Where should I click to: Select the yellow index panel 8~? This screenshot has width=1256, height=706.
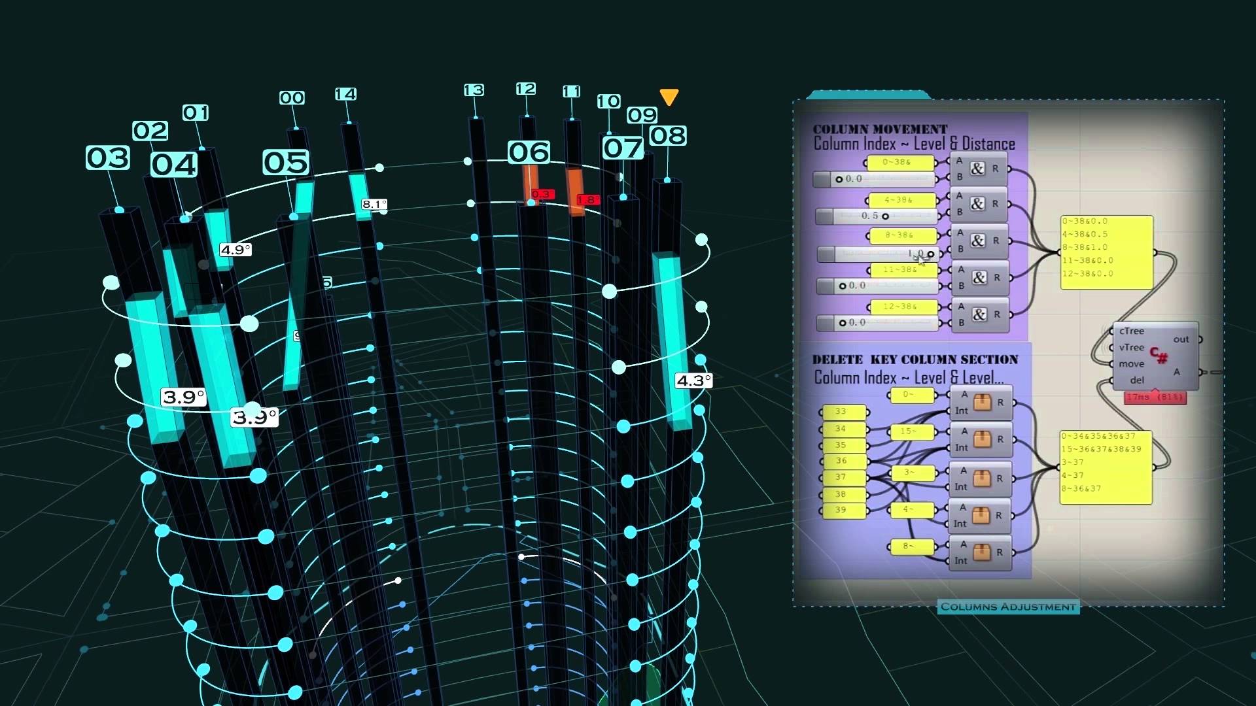[911, 546]
